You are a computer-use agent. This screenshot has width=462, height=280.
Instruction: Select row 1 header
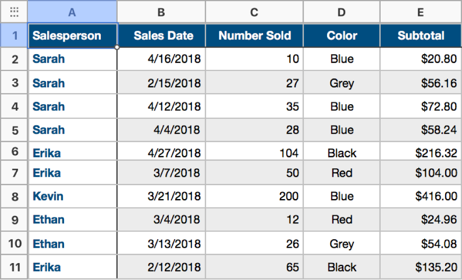coord(14,36)
